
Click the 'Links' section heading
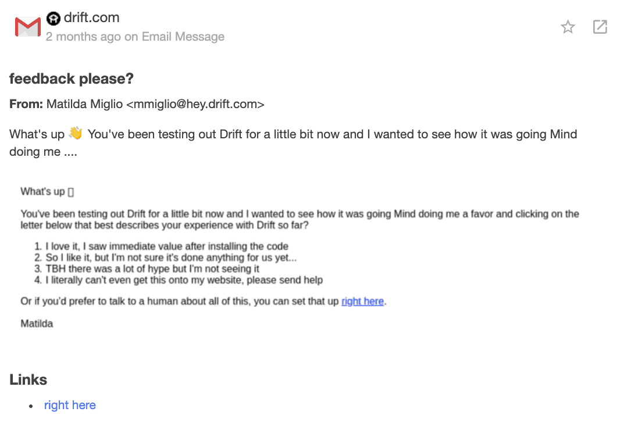click(28, 379)
